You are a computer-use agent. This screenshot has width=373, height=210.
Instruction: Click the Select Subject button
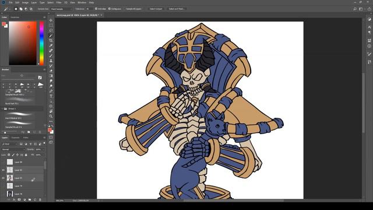click(156, 9)
